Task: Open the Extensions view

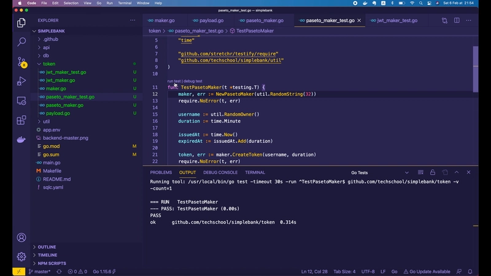Action: [21, 120]
